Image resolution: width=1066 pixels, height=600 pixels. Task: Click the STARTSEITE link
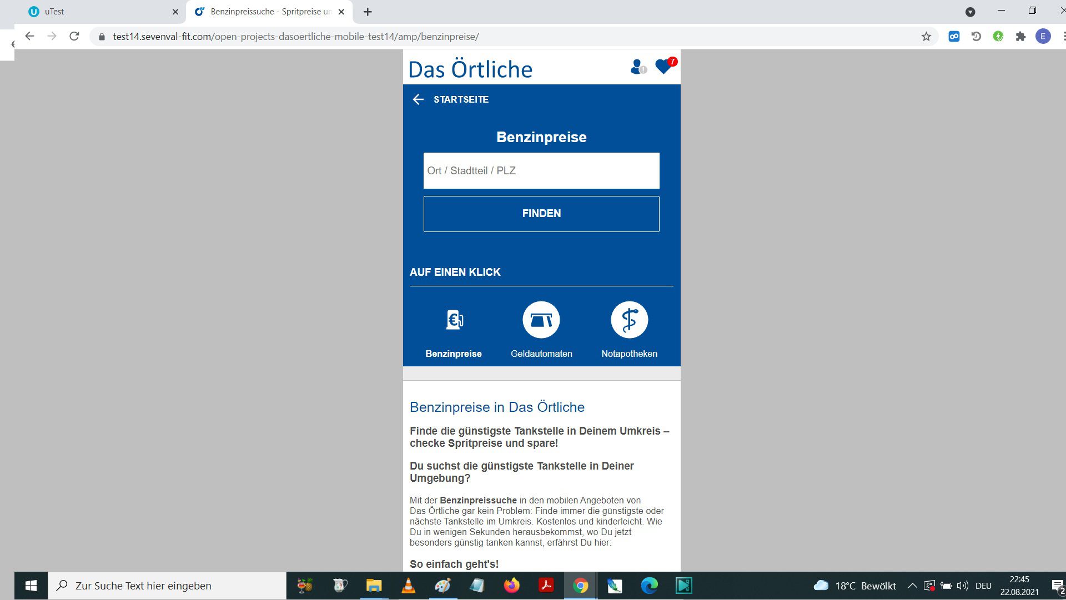pyautogui.click(x=461, y=99)
